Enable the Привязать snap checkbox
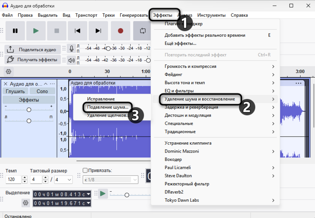315x218 pixels. [x=85, y=171]
